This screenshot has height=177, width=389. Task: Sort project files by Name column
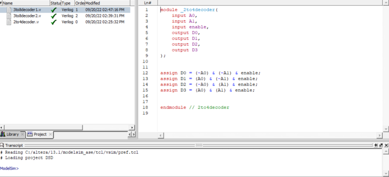click(x=26, y=3)
